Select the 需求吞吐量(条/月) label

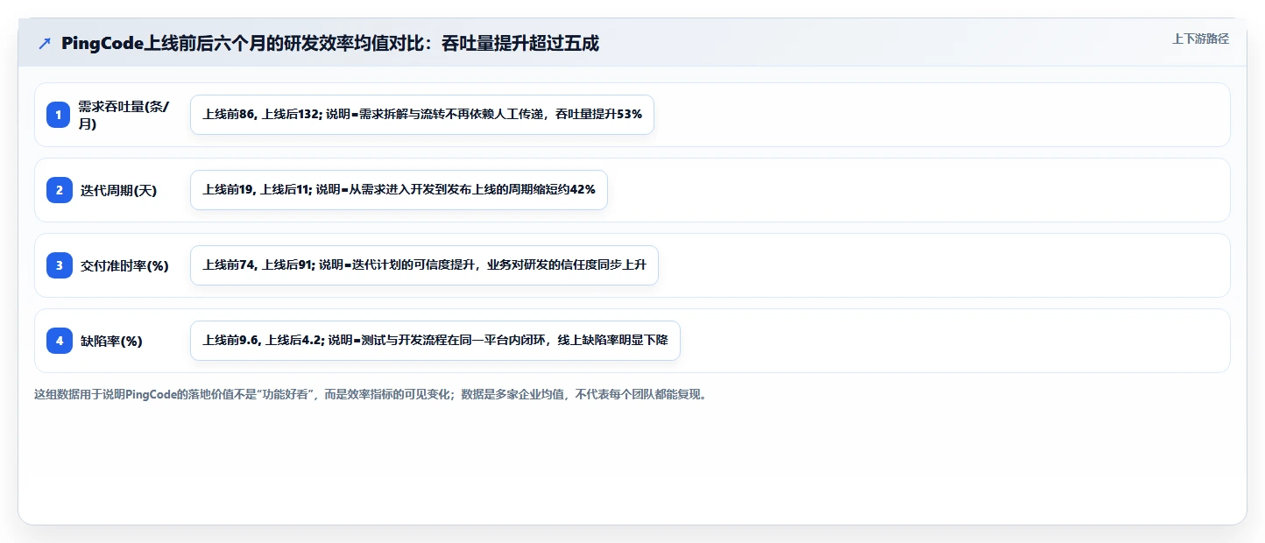click(x=124, y=115)
